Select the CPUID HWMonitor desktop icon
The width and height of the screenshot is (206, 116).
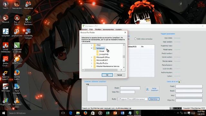(5, 48)
